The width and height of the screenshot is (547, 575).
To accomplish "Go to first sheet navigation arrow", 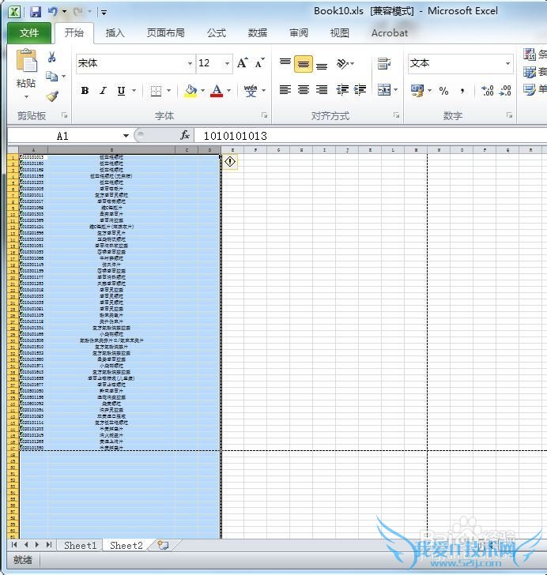I will coord(14,545).
